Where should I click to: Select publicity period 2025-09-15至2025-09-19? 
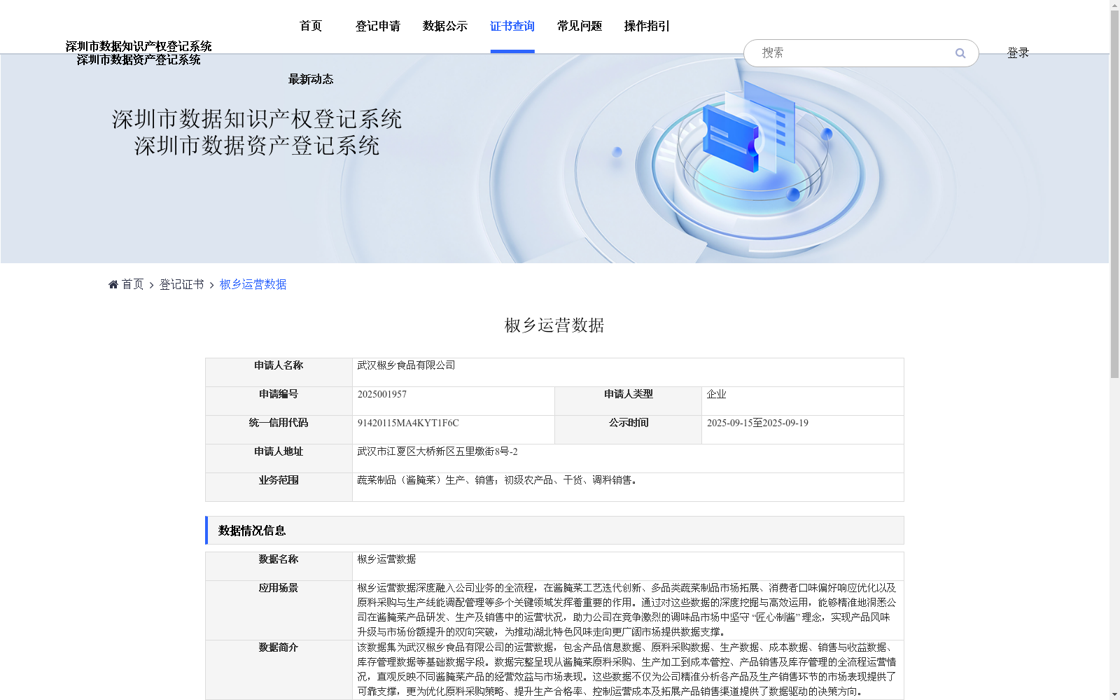(x=757, y=423)
